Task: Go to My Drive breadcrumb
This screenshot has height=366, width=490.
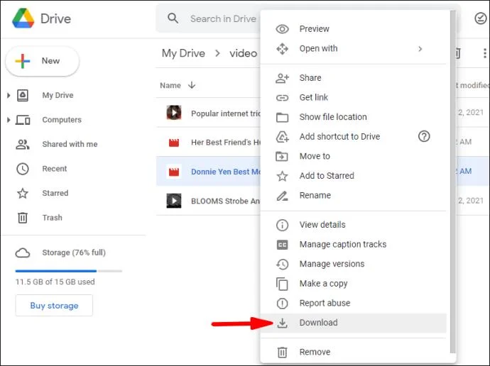Action: point(183,53)
